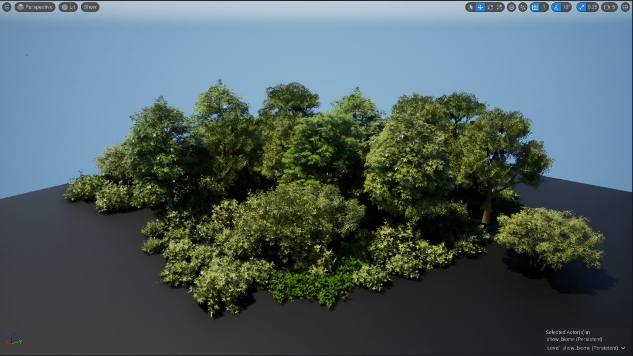The height and width of the screenshot is (356, 633).
Task: Open scale snap value 0.25
Action: click(593, 7)
